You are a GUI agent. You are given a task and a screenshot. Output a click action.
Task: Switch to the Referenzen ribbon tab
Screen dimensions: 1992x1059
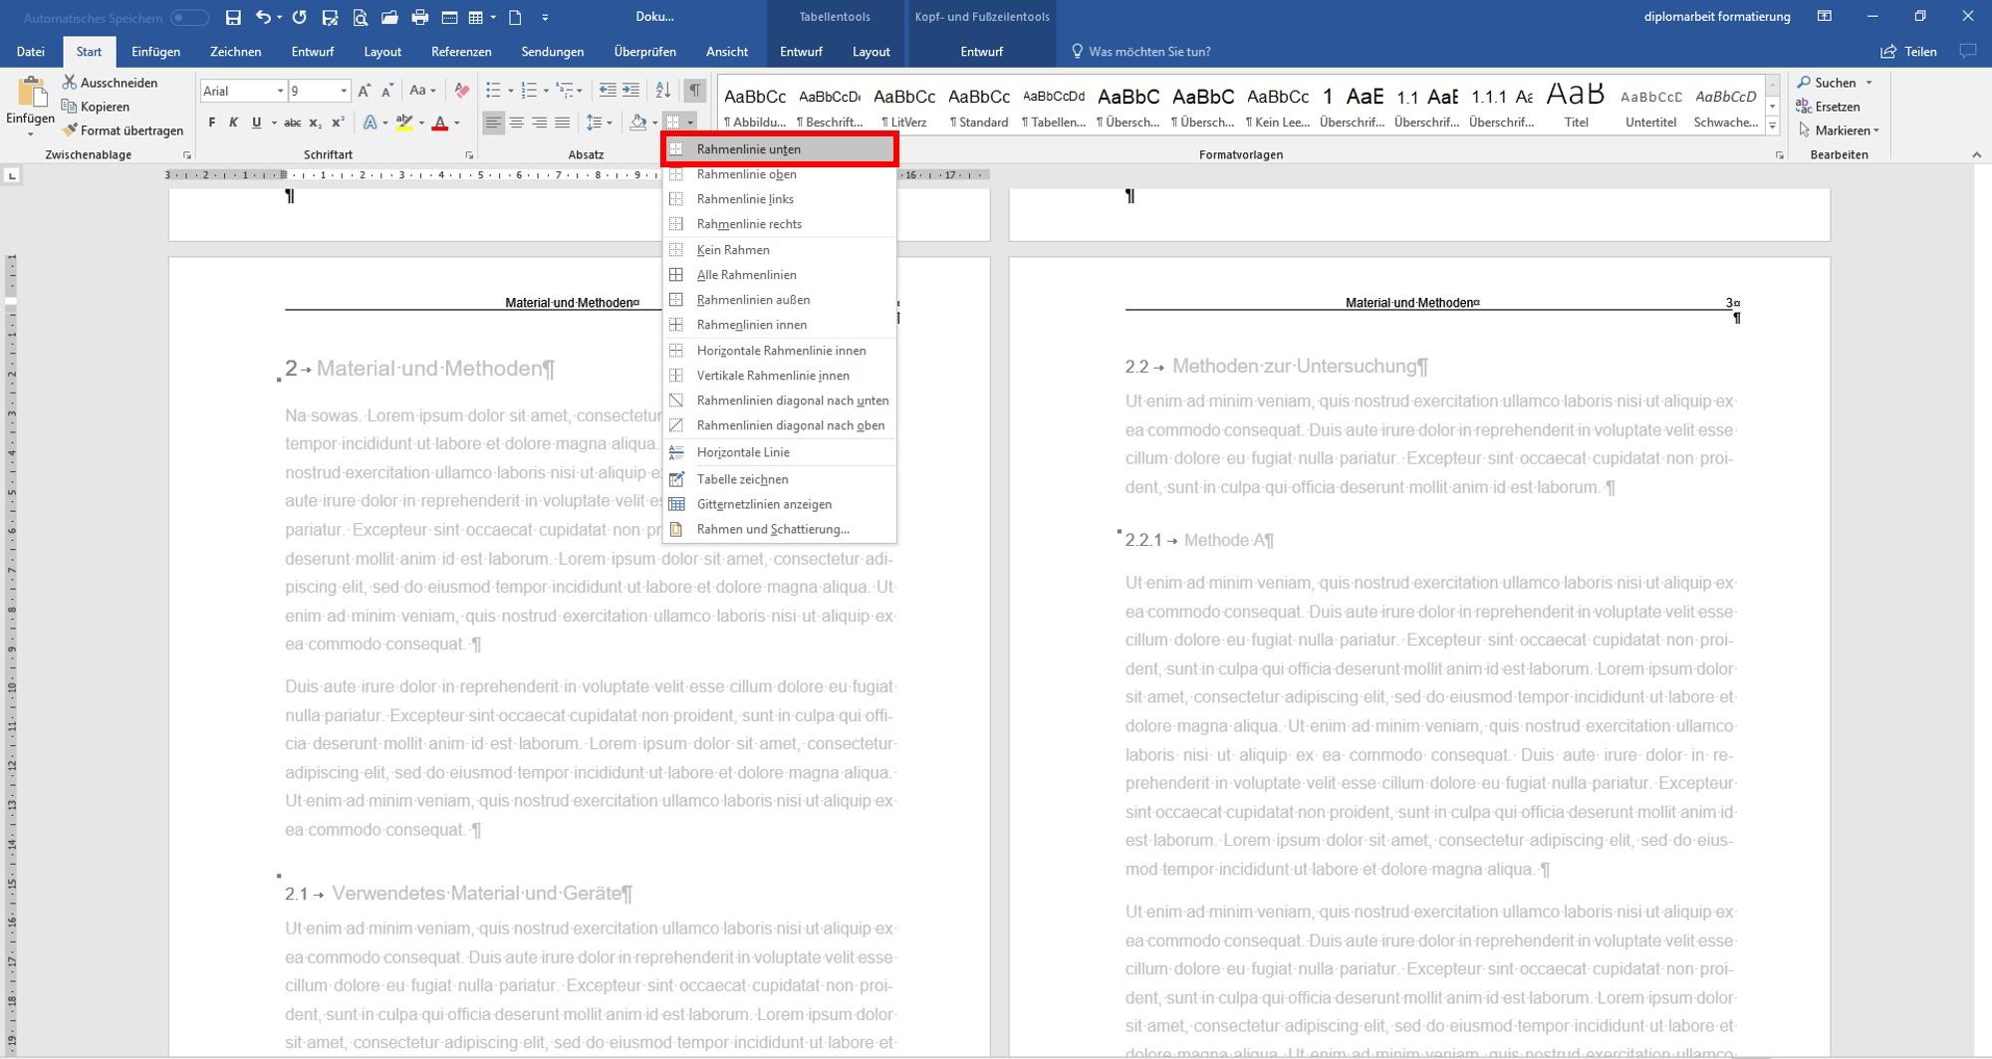(x=461, y=52)
